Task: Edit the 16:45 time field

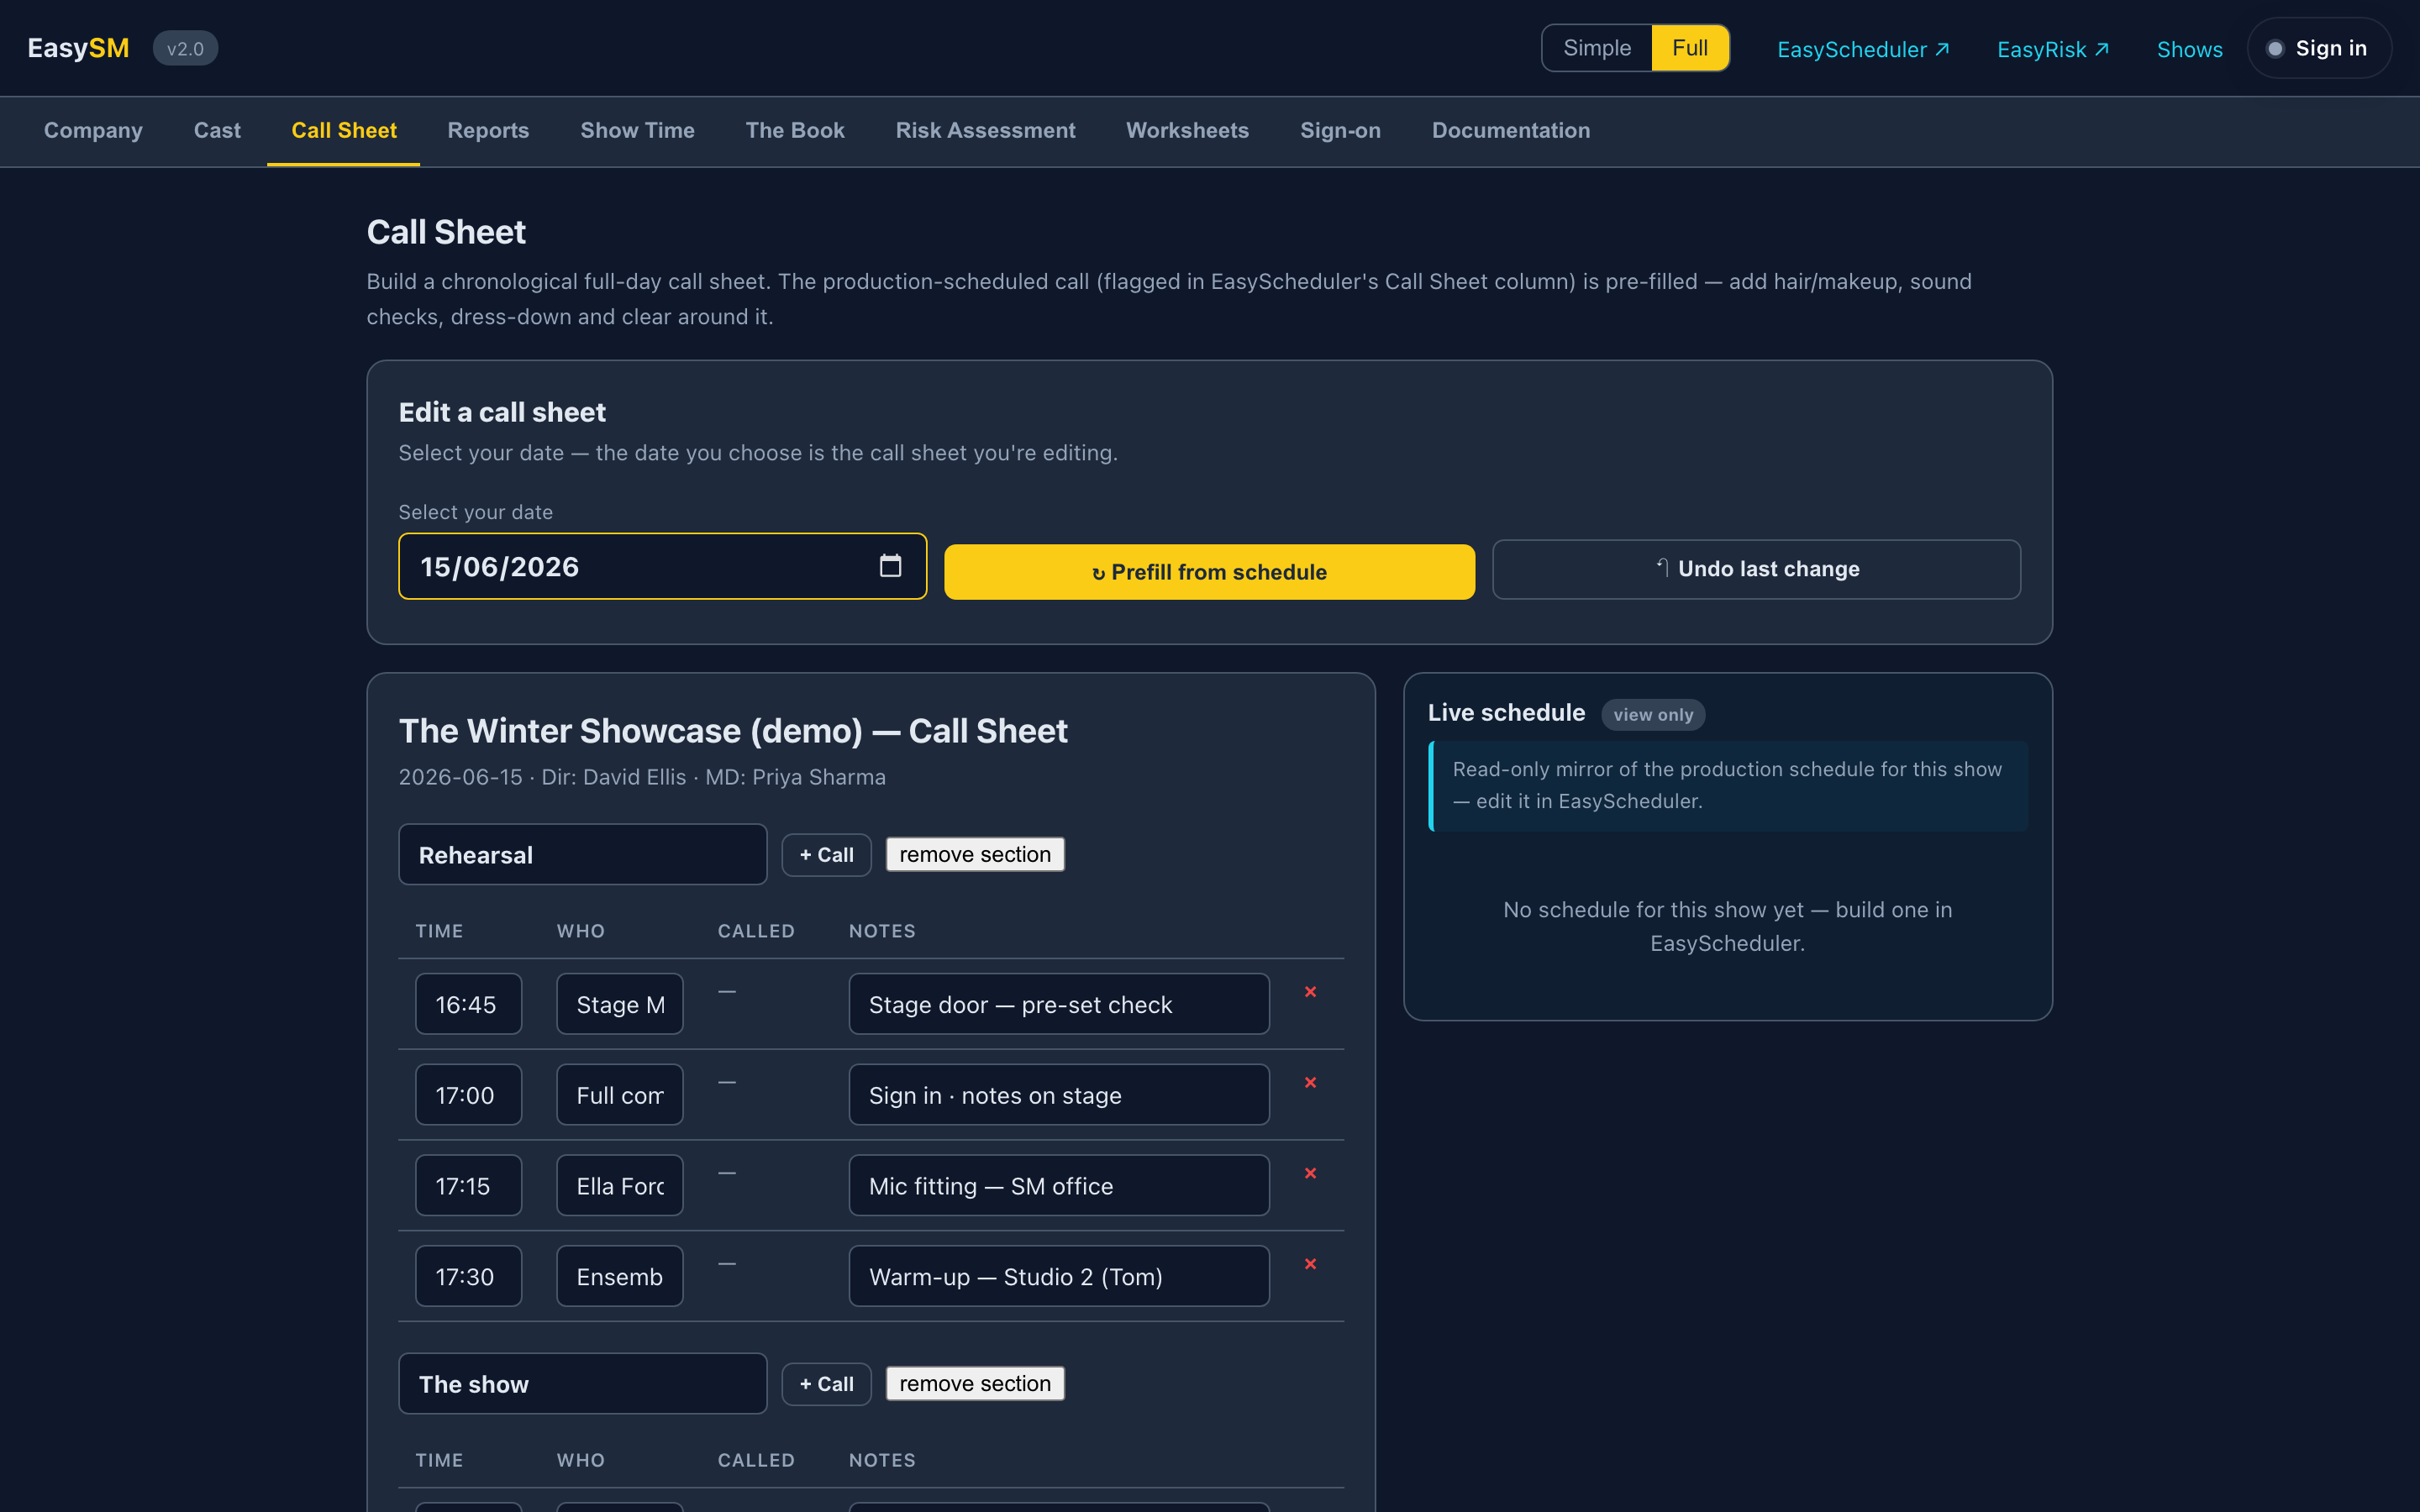Action: [x=468, y=1004]
